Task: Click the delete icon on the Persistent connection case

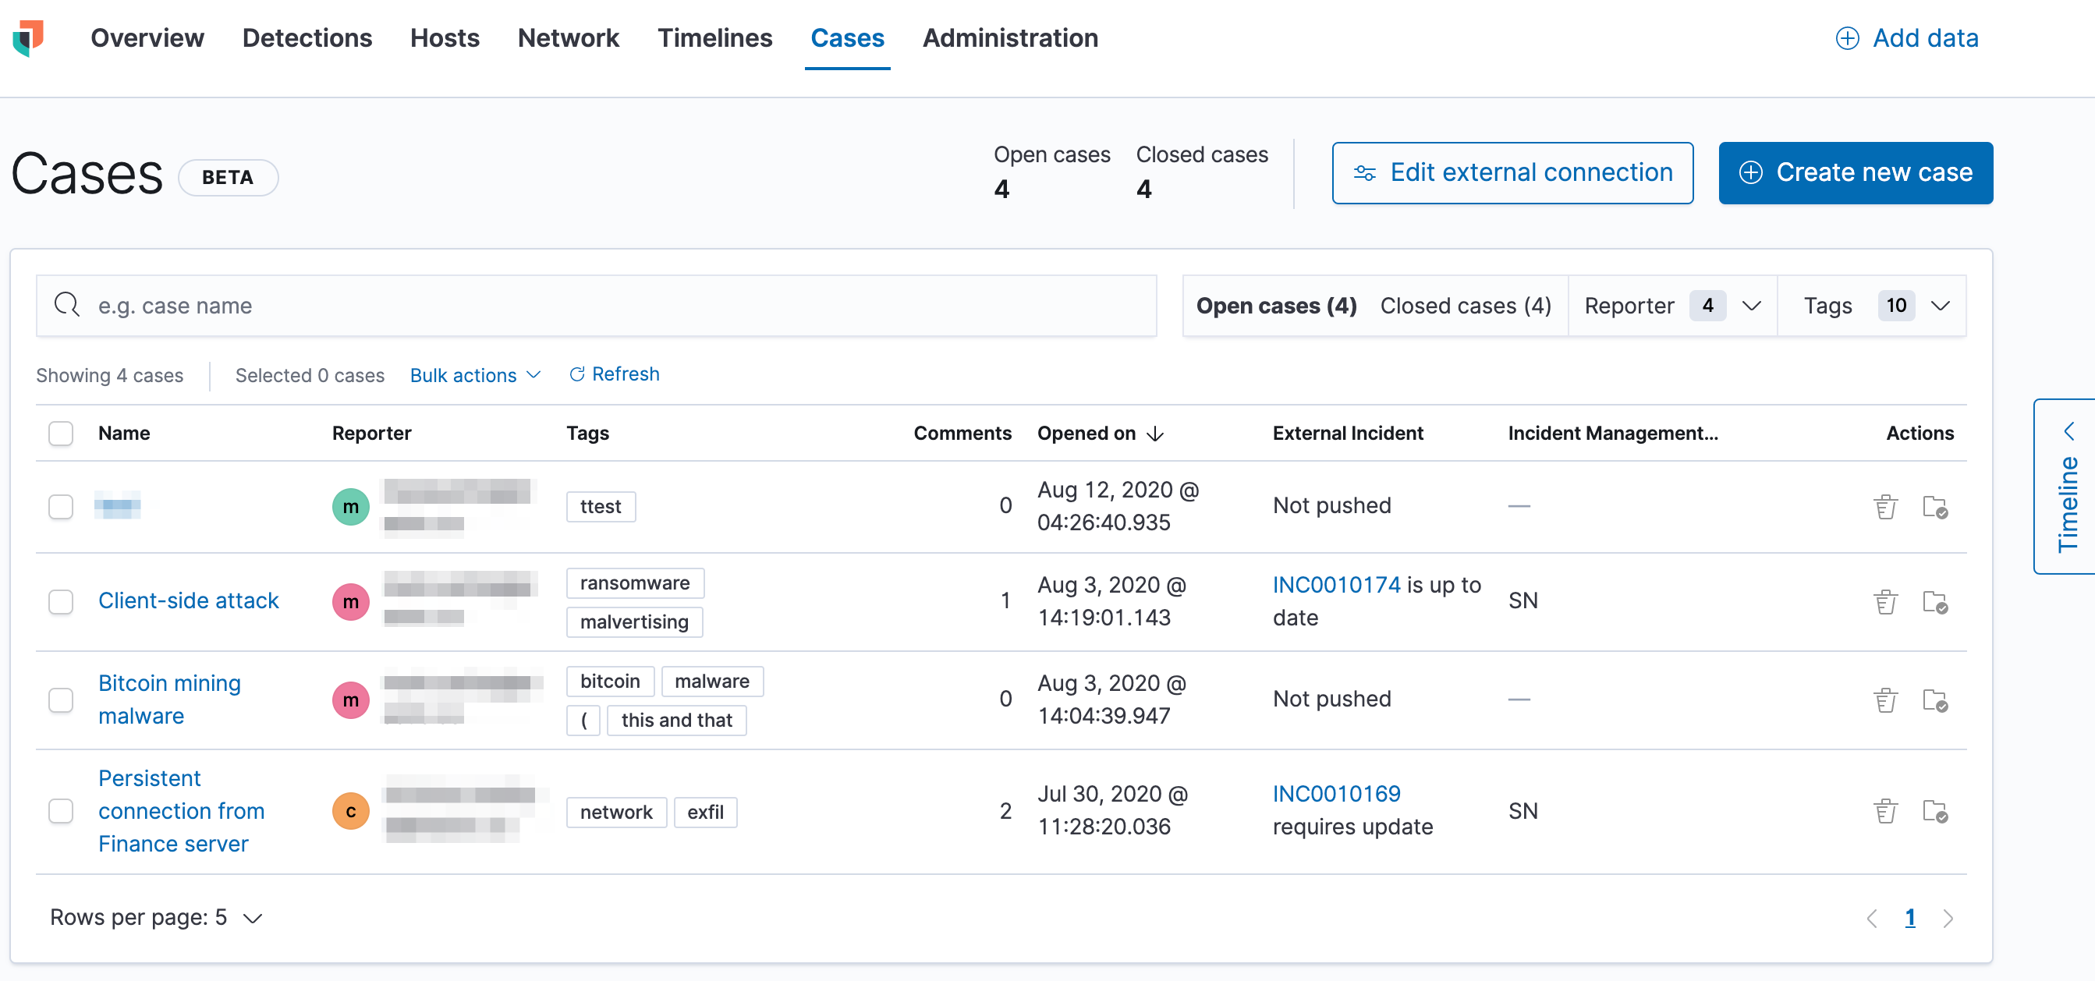Action: click(1887, 810)
